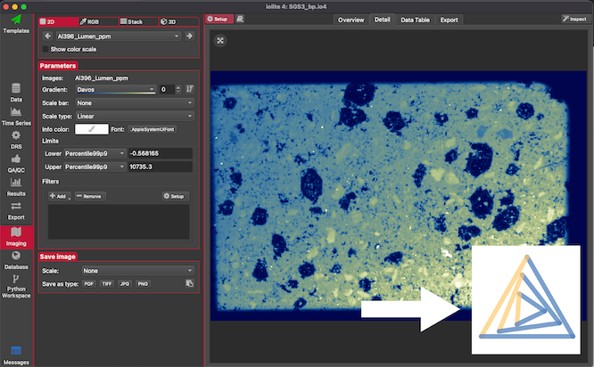Switch to the Overview tab

351,20
